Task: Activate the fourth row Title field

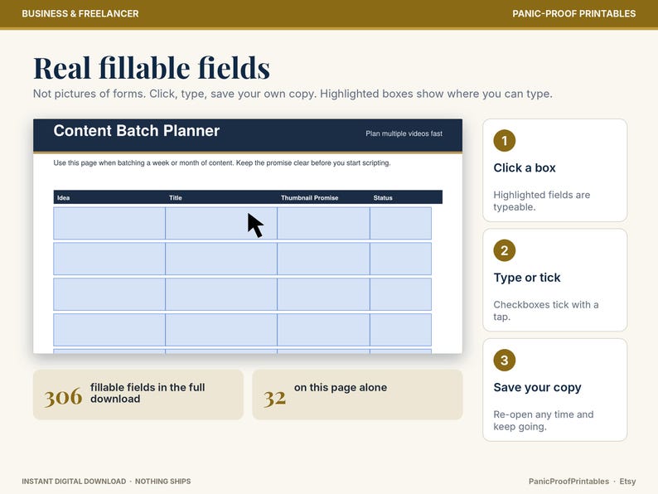Action: 221,330
